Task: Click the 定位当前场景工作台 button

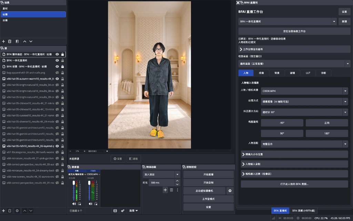Action: (x=294, y=31)
